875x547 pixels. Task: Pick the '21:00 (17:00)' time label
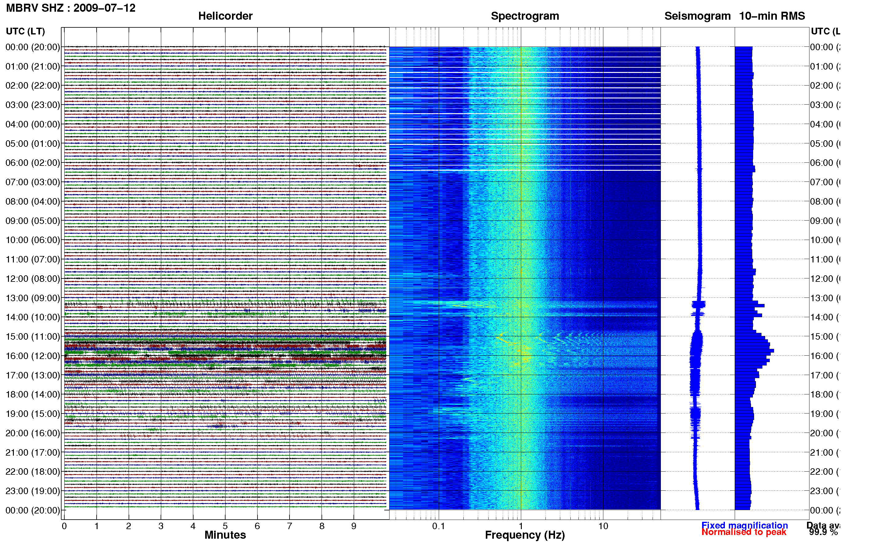[33, 452]
